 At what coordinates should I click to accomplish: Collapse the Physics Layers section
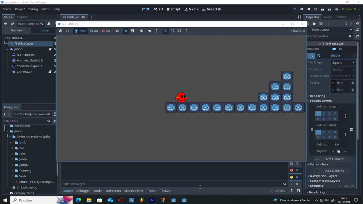319,101
